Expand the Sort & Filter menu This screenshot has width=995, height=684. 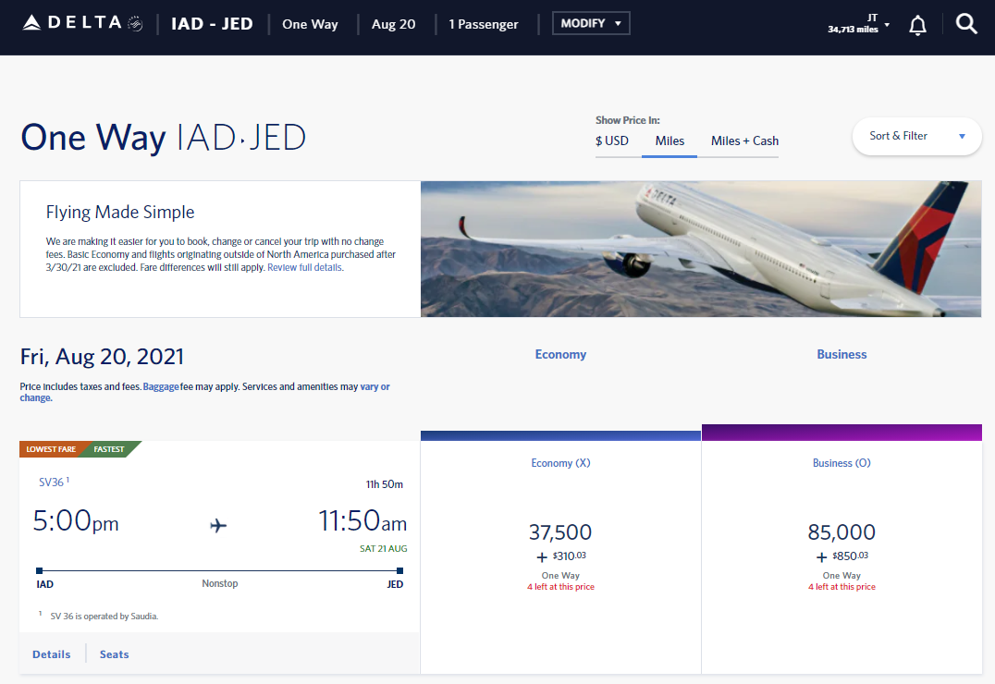tap(916, 136)
